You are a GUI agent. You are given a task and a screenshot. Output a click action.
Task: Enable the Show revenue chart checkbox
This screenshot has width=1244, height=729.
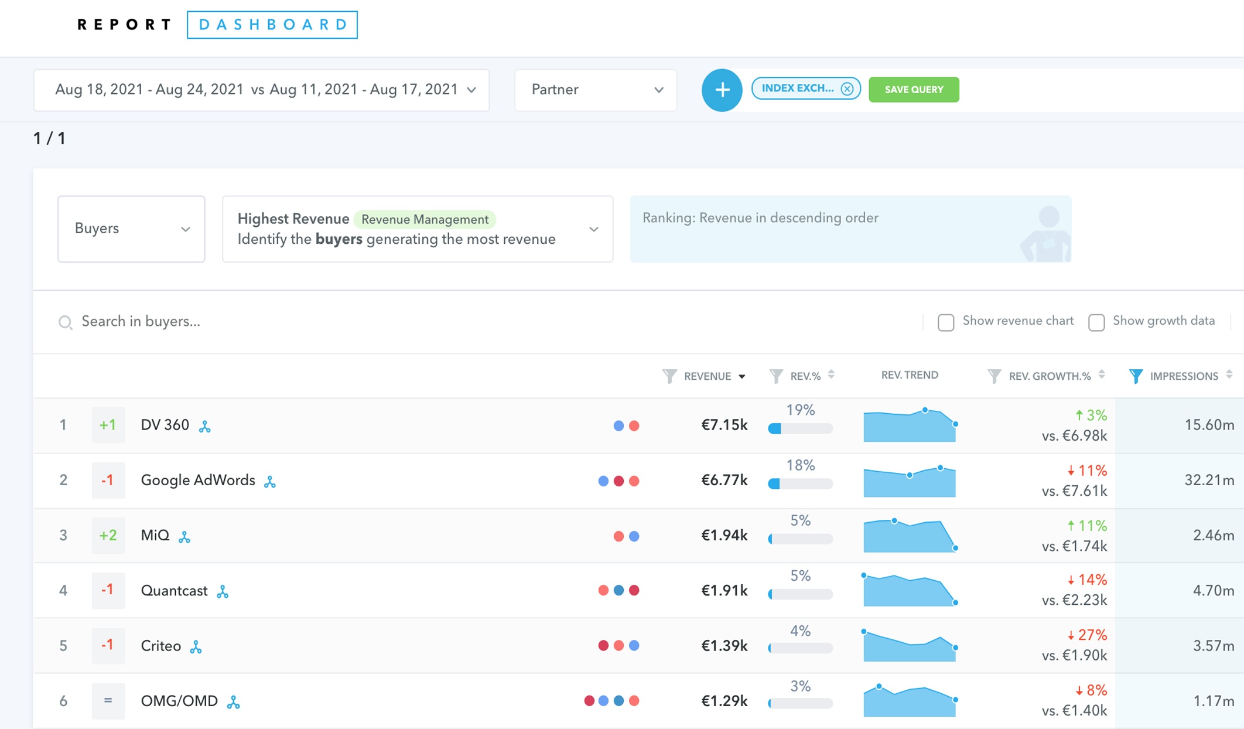(x=945, y=322)
